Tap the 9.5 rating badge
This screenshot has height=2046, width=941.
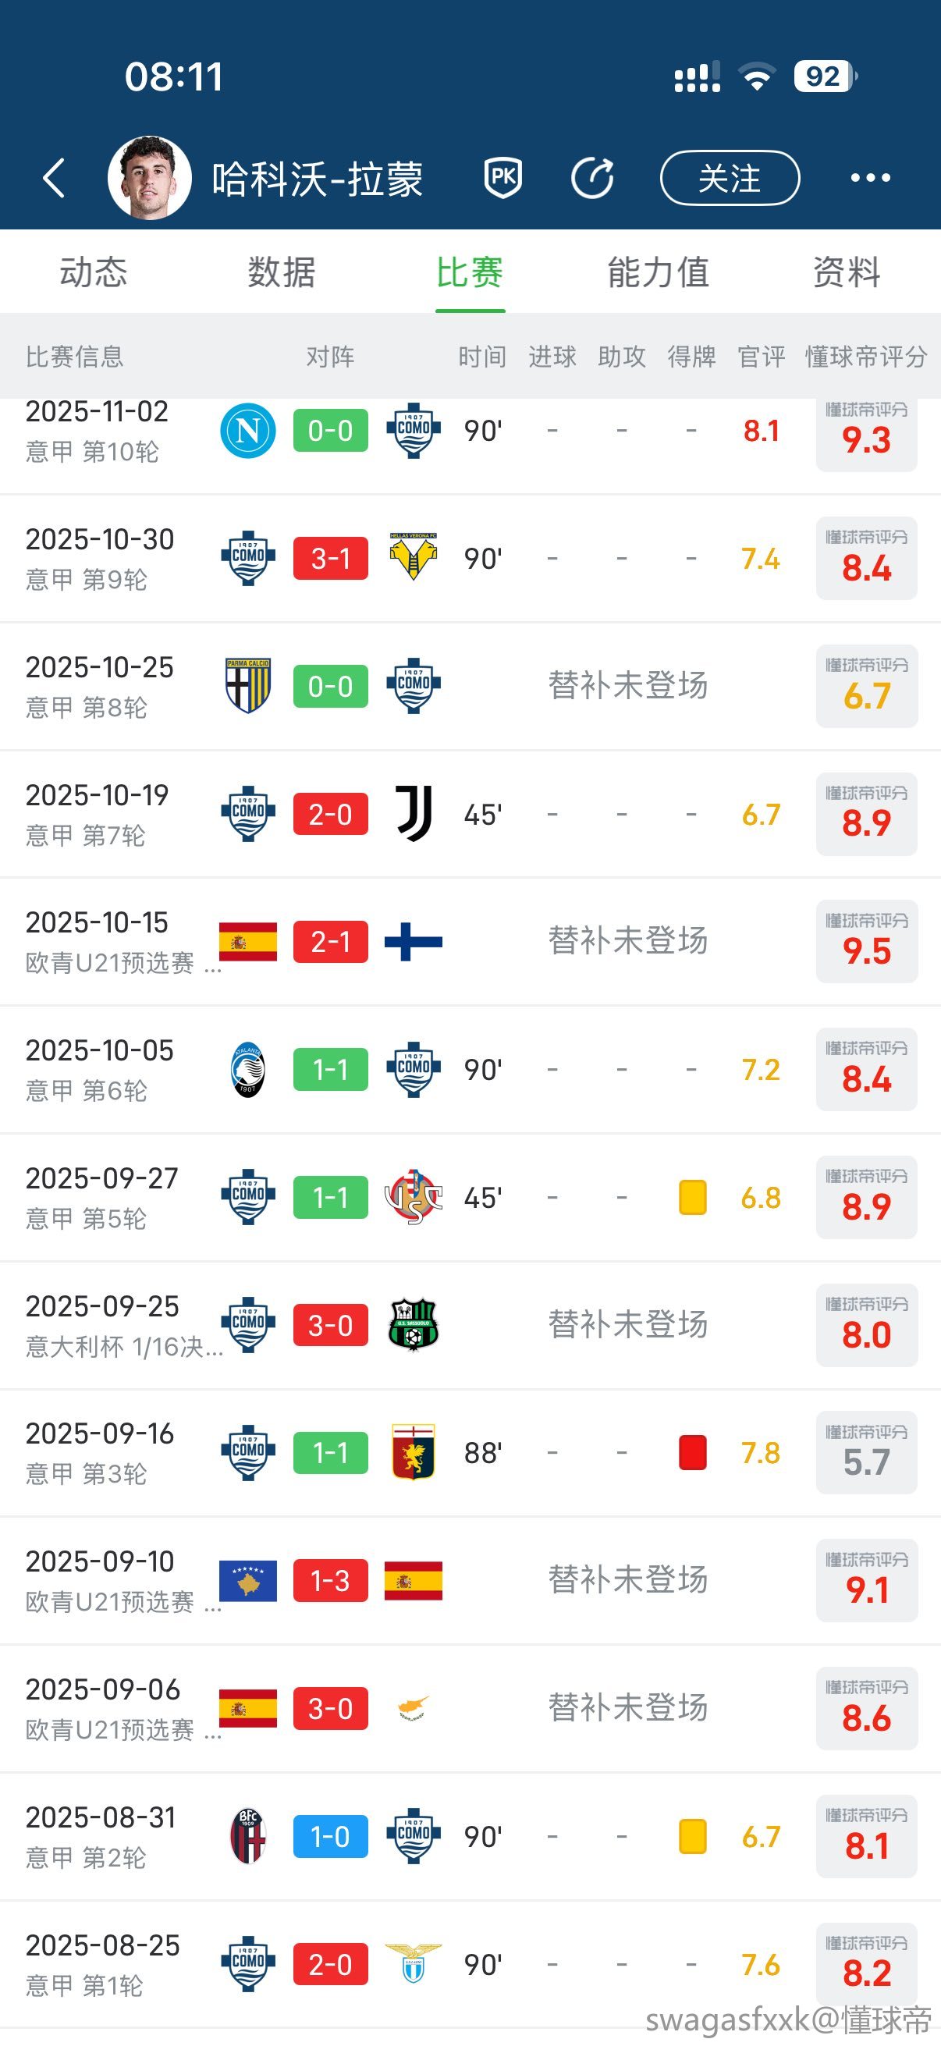tap(866, 942)
